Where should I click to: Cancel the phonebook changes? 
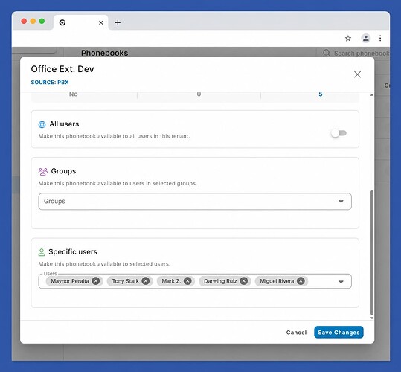point(296,333)
